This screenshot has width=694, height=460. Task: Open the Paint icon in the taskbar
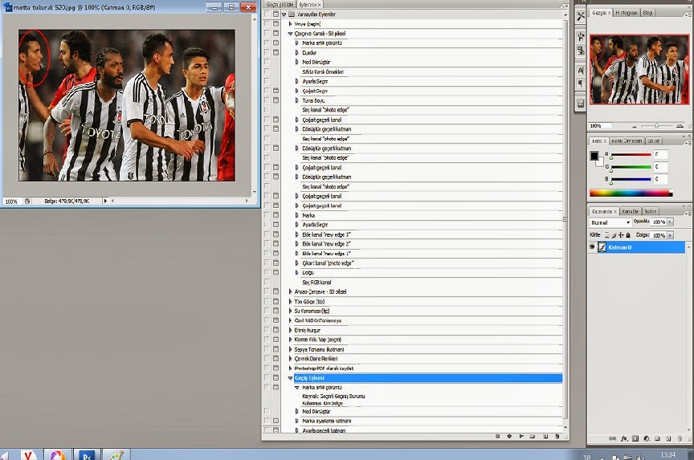click(x=116, y=454)
